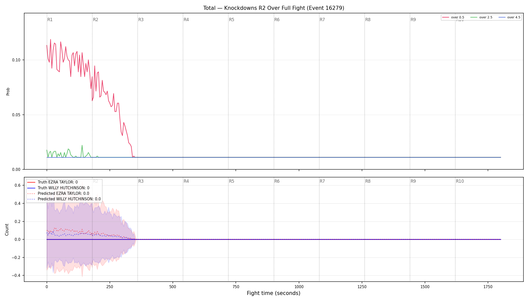Click the R6 label in the bottom chart
Screen dimensions: 529x302
(277, 181)
